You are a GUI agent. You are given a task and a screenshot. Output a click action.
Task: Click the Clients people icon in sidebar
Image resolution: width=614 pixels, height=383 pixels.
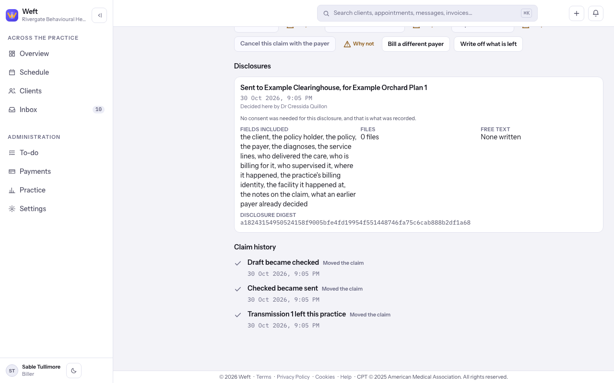pyautogui.click(x=12, y=91)
